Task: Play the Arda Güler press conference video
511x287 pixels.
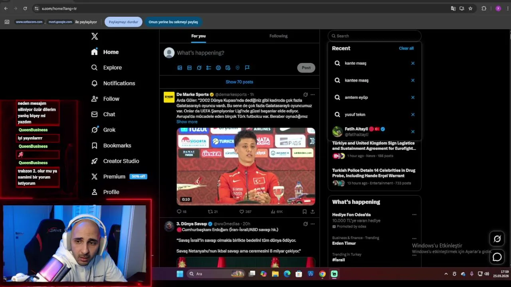Action: click(x=246, y=166)
